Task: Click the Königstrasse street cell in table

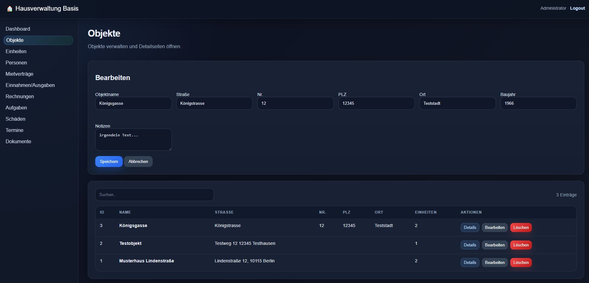Action: 228,225
